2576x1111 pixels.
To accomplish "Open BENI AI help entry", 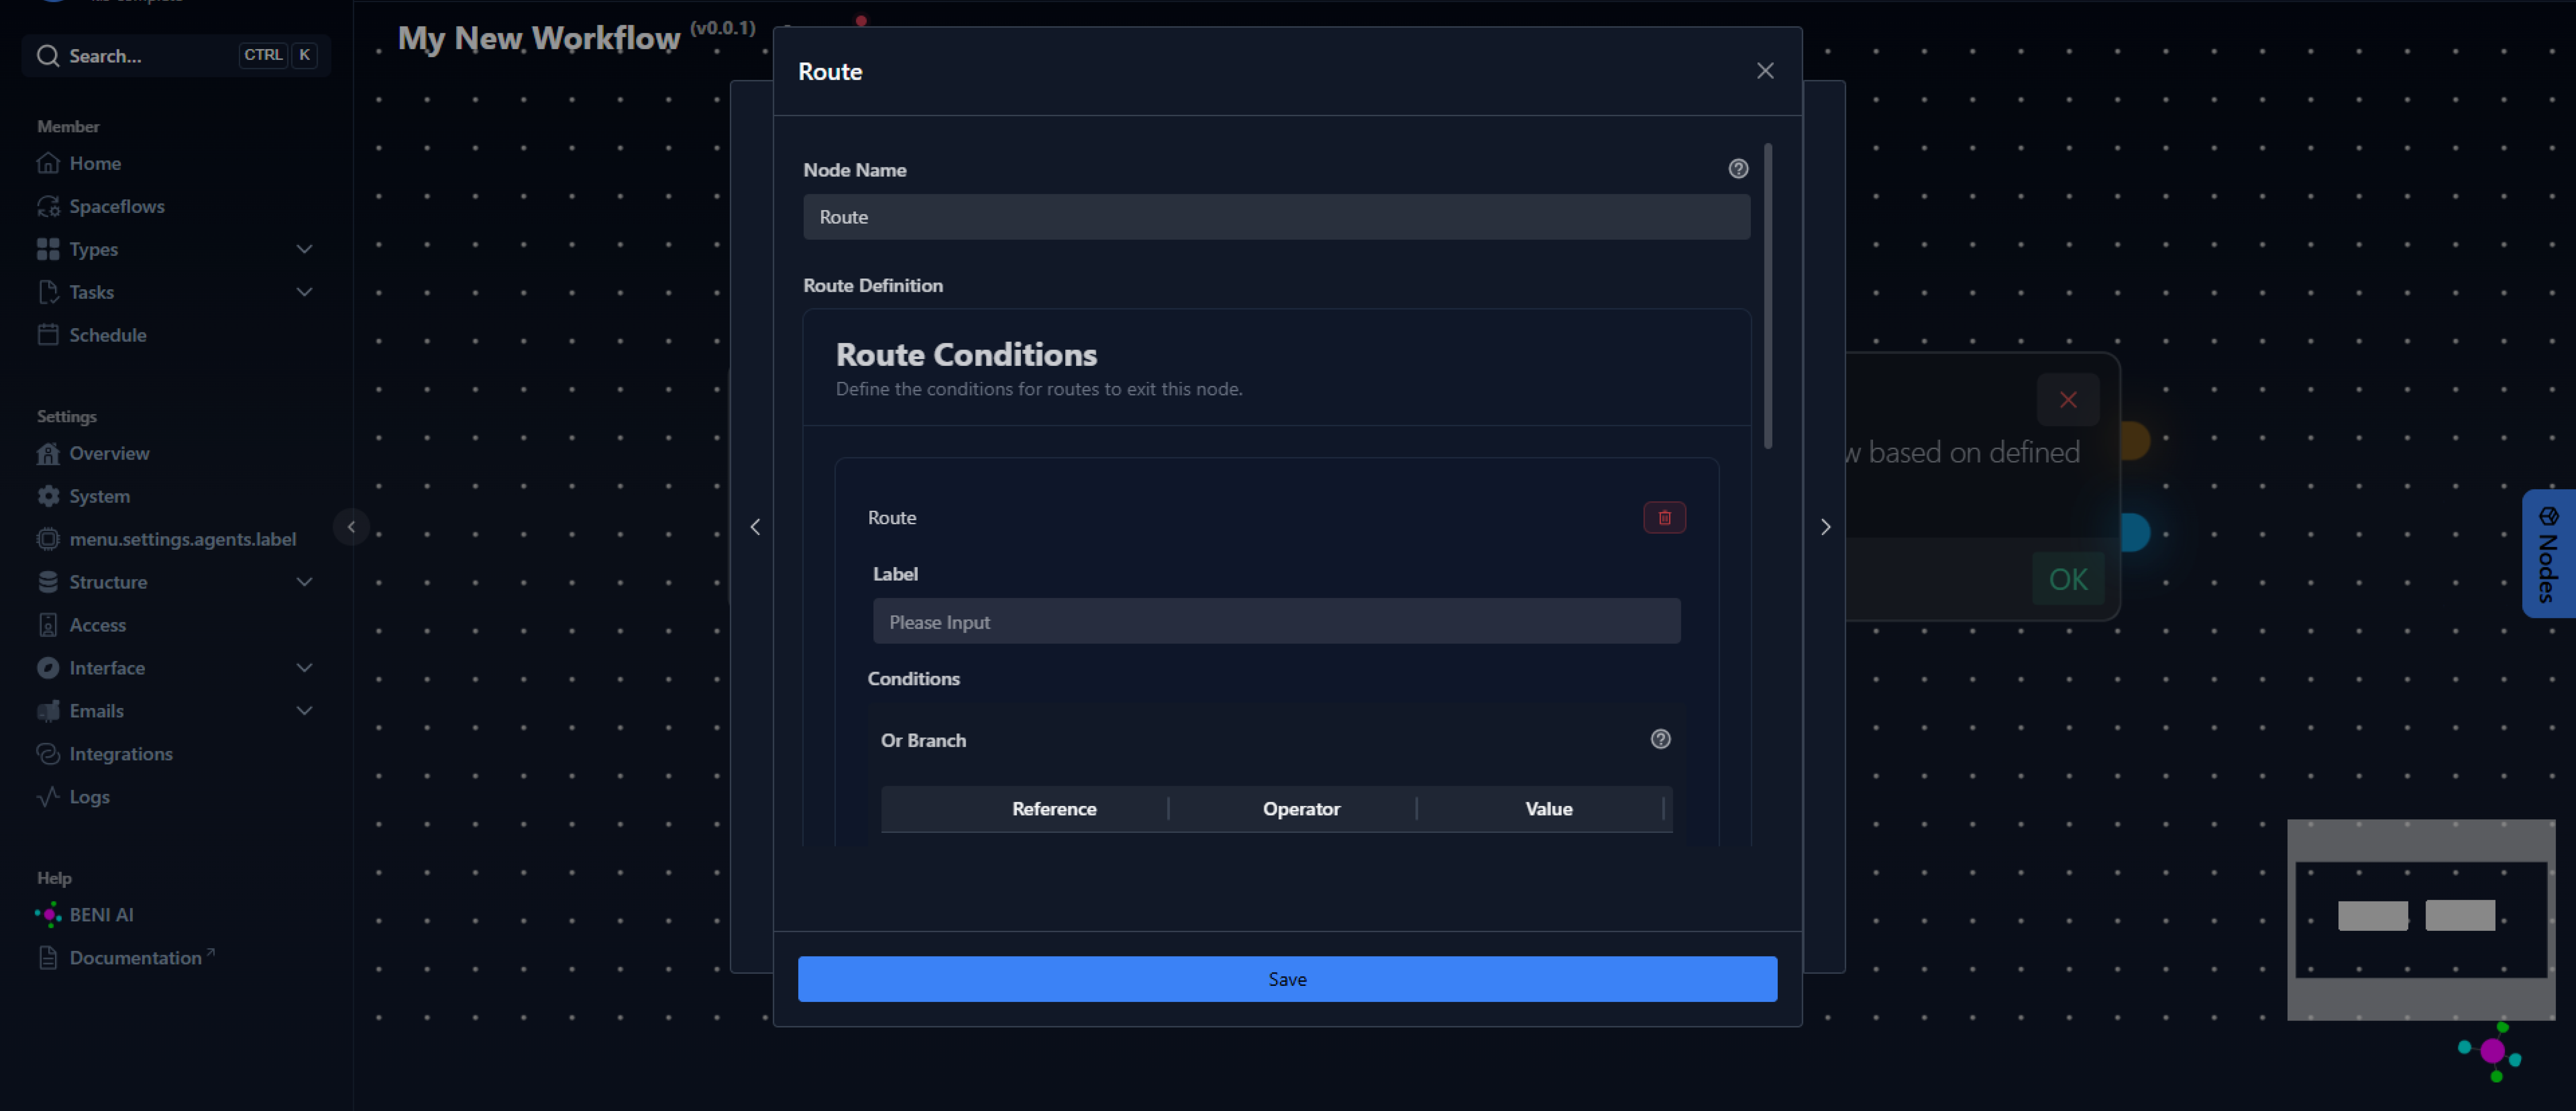I will [x=101, y=915].
